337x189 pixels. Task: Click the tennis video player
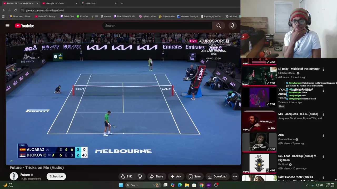[123, 99]
